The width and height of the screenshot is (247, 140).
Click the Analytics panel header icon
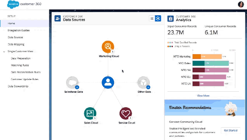coord(170,19)
